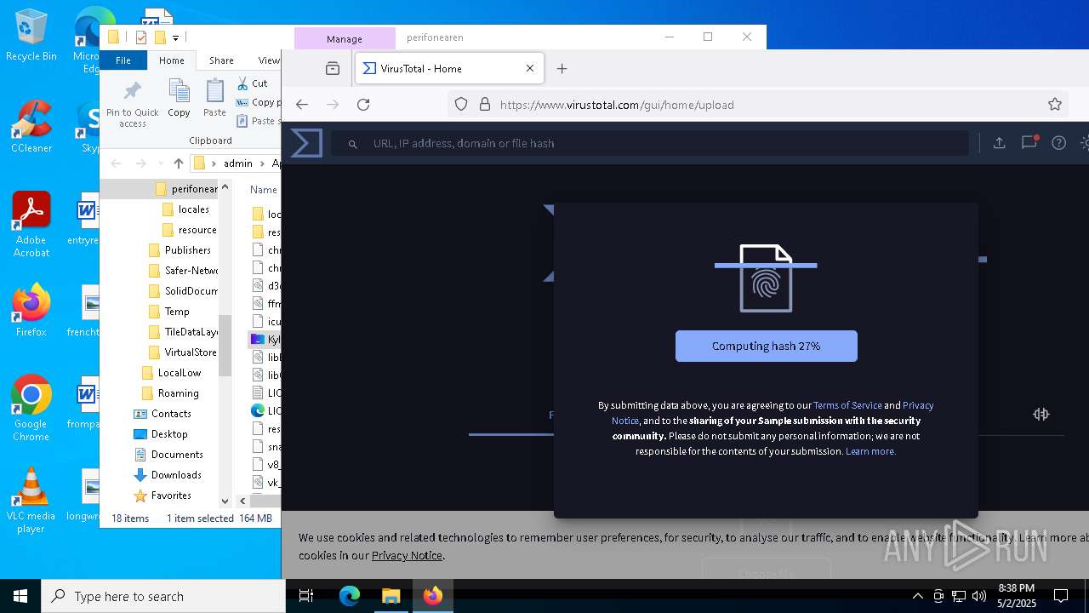Open the VirusTotal help icon
This screenshot has width=1089, height=613.
tap(1058, 143)
